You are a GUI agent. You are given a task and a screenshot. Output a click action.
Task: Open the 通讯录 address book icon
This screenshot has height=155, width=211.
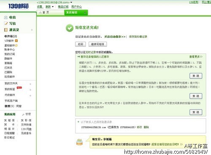(x=6, y=30)
